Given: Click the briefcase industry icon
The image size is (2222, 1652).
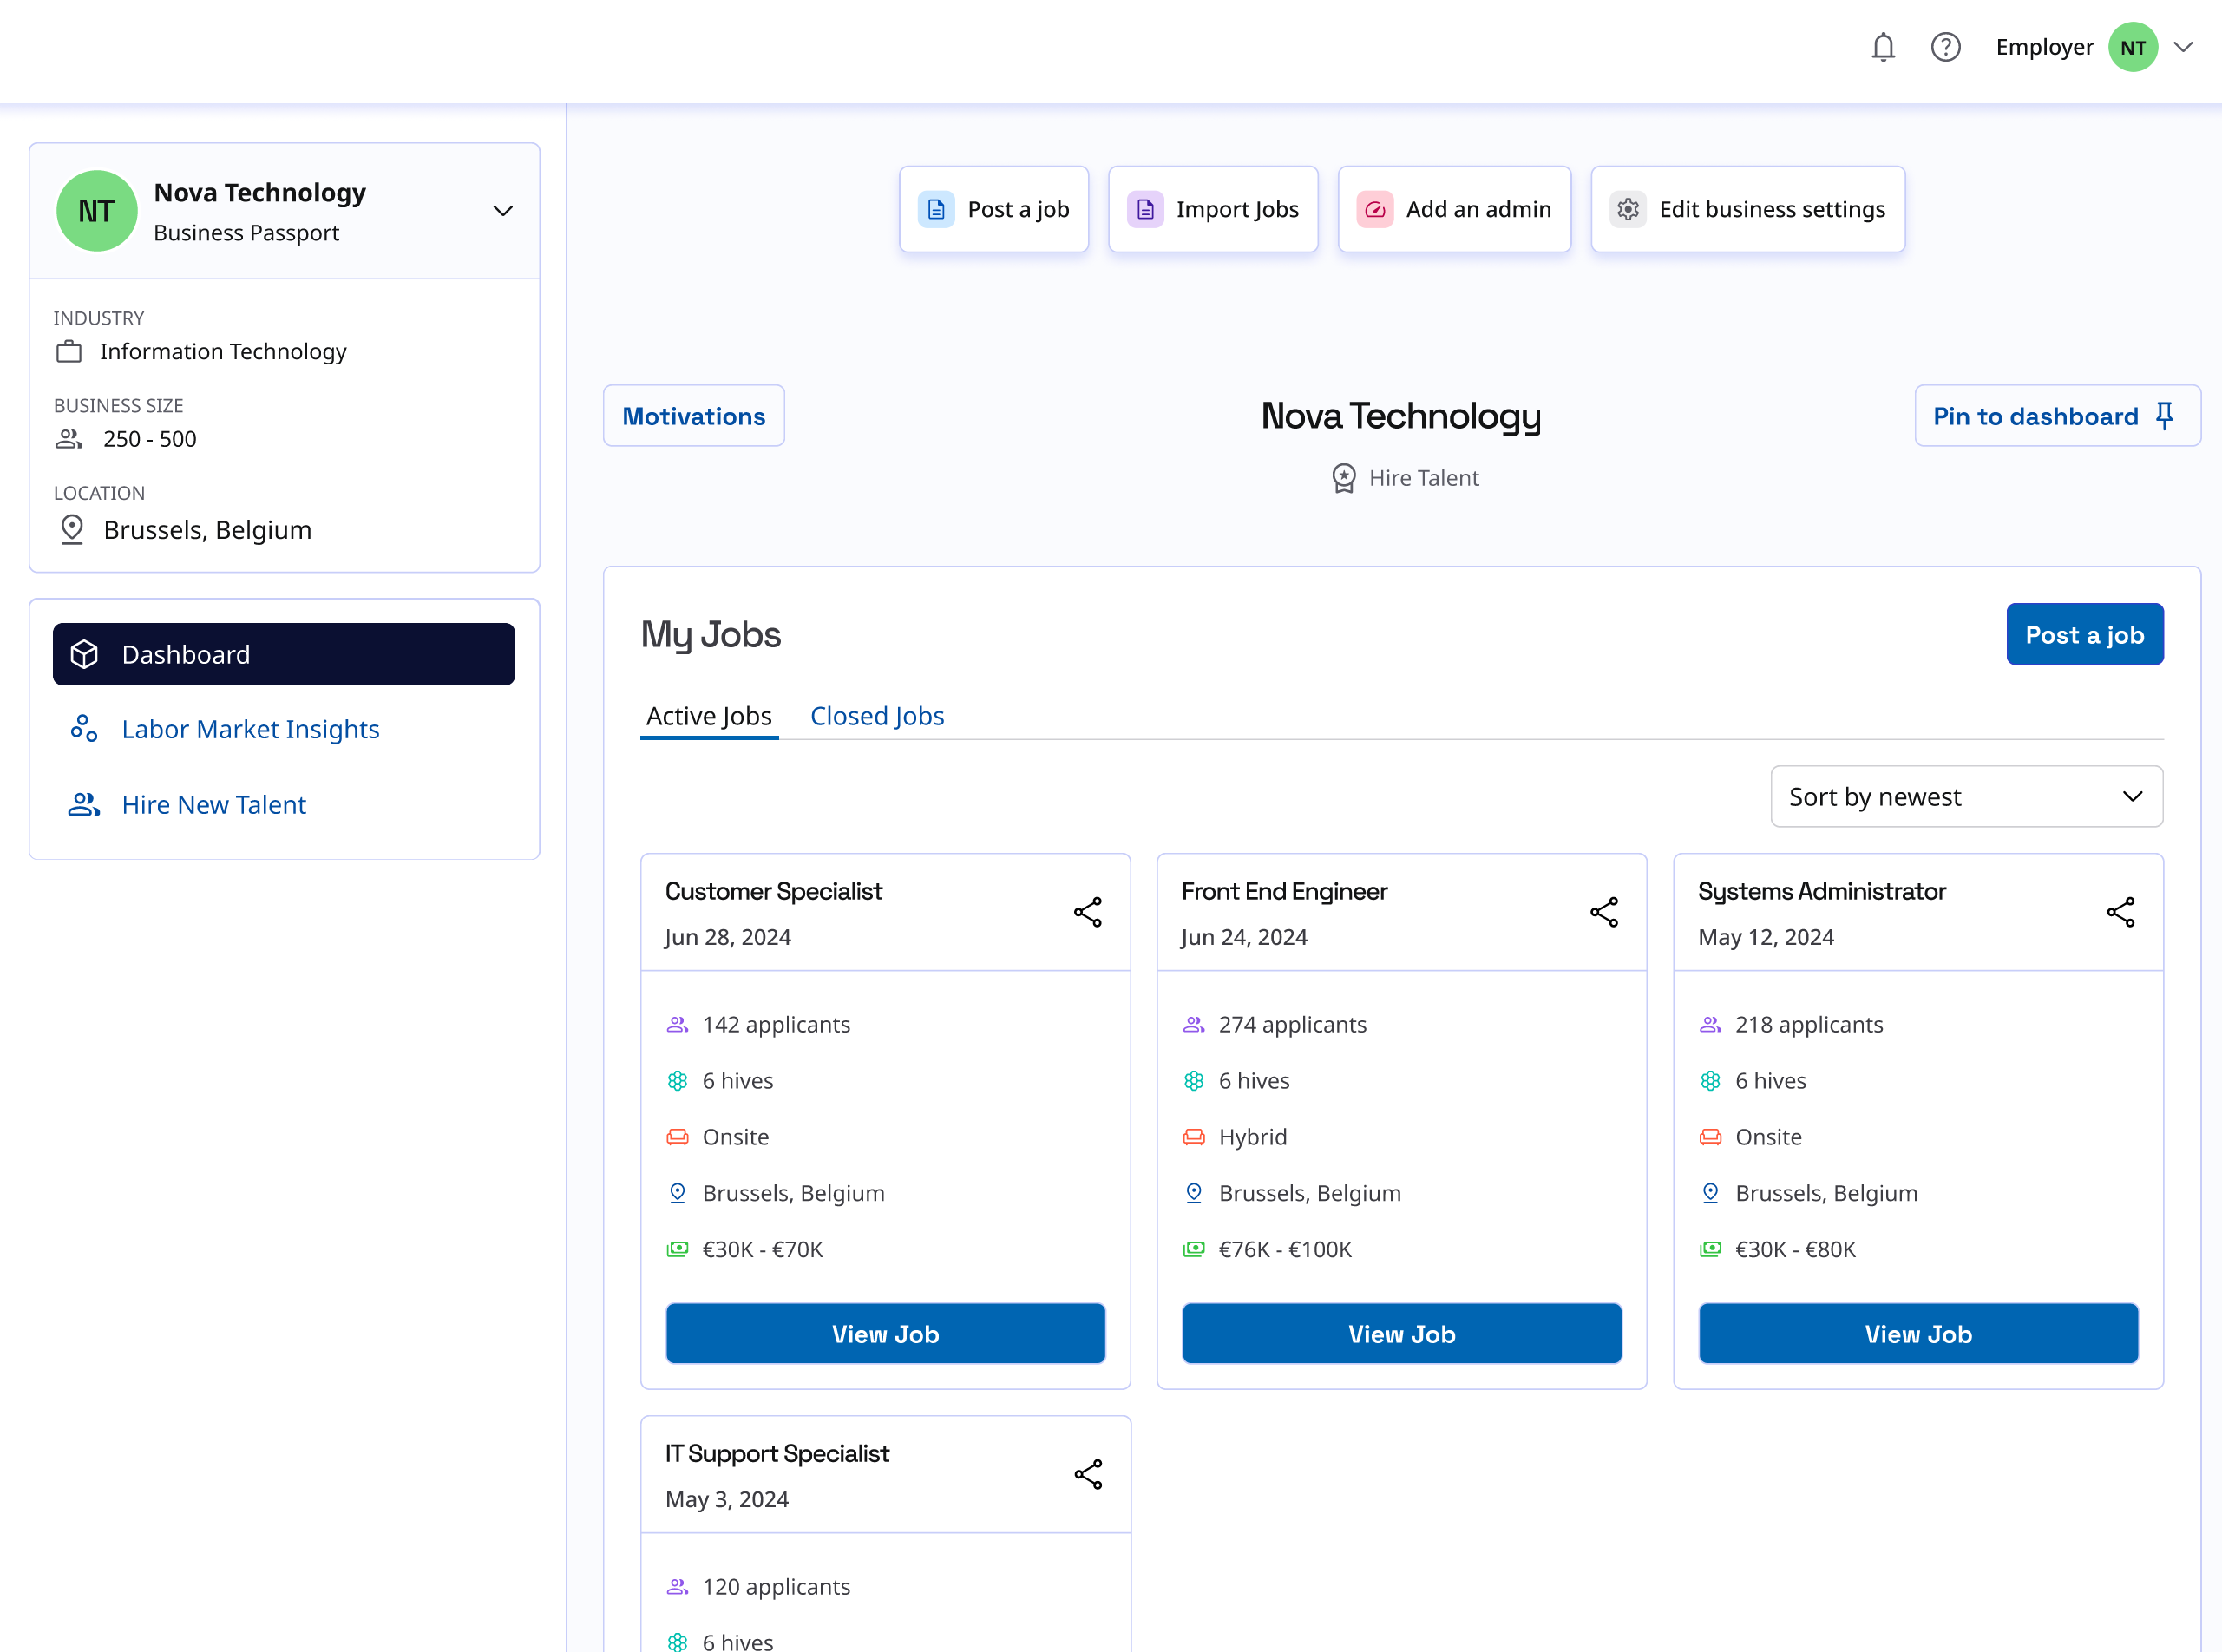Looking at the screenshot, I should [x=69, y=352].
